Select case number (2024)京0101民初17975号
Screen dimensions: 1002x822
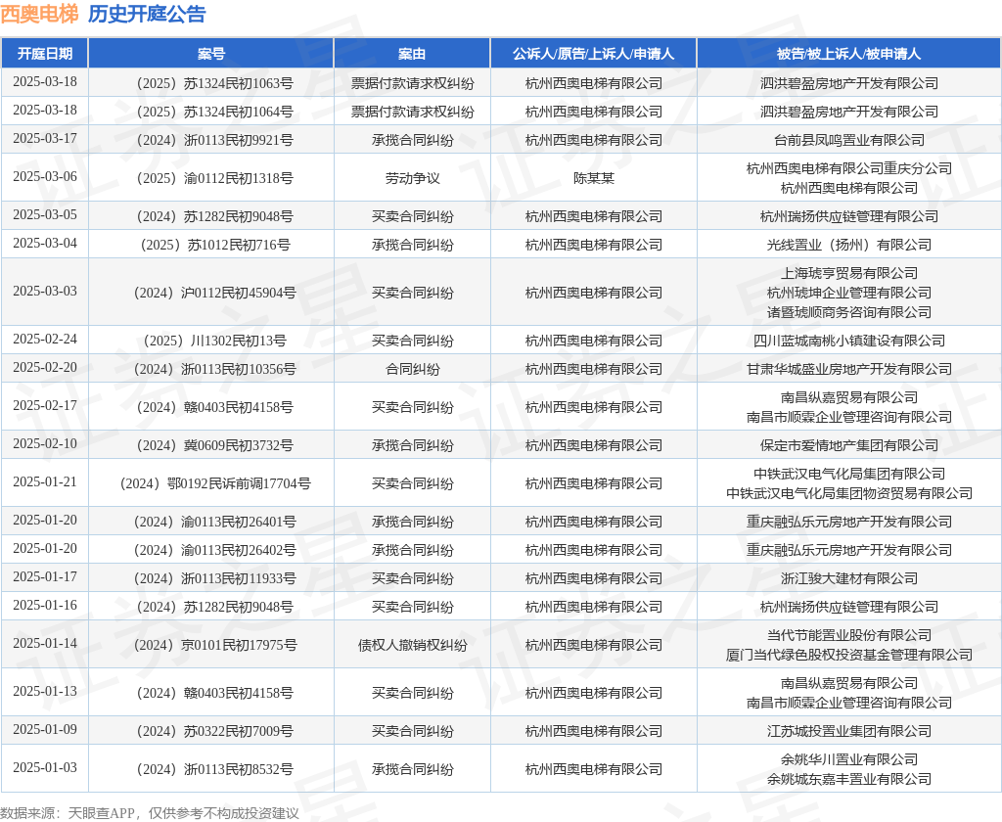(214, 645)
